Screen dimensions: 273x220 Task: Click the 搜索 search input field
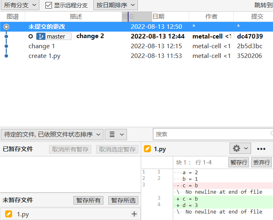tap(213, 134)
